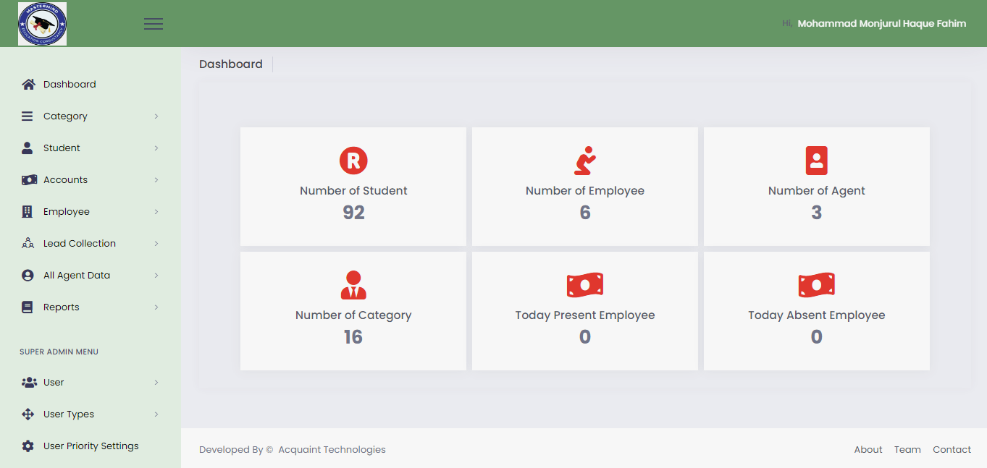Image resolution: width=987 pixels, height=468 pixels.
Task: Click the Acquaint Technologies link
Action: point(332,449)
